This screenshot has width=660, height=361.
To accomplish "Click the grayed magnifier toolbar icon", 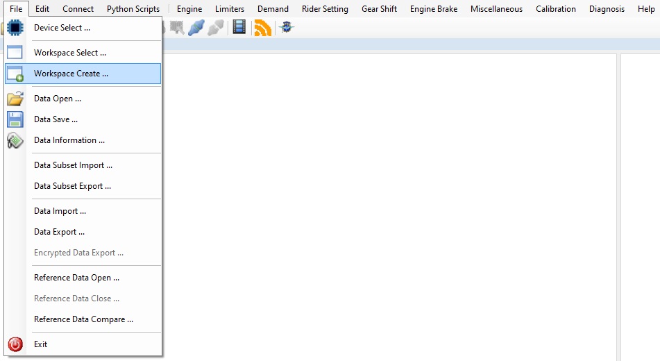I will pos(177,28).
